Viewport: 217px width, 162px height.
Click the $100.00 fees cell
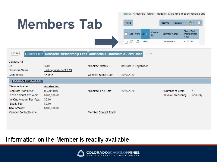tap(188, 41)
